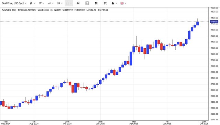Viewport: 220px width, 125px height.
Task: Click the latest blue candle at 3737
Action: pyautogui.click(x=198, y=23)
